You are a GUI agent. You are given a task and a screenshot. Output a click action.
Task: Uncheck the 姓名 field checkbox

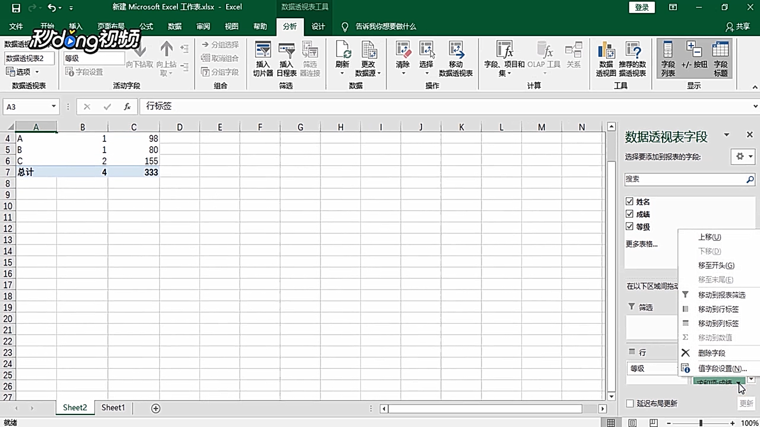(x=629, y=201)
